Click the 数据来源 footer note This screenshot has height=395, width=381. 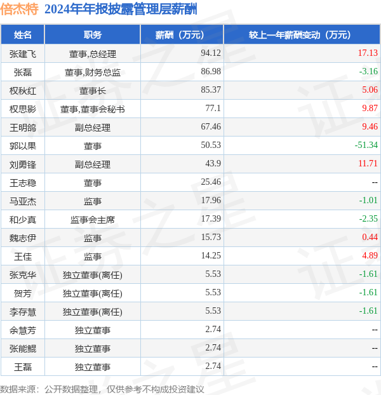(102, 389)
